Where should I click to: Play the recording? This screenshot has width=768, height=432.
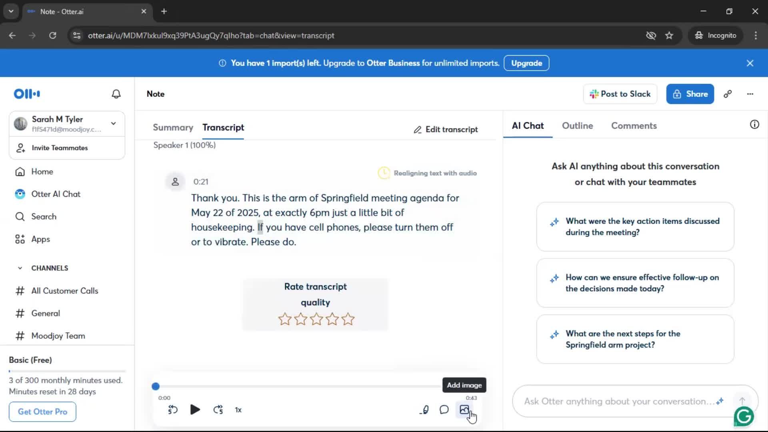coord(195,410)
